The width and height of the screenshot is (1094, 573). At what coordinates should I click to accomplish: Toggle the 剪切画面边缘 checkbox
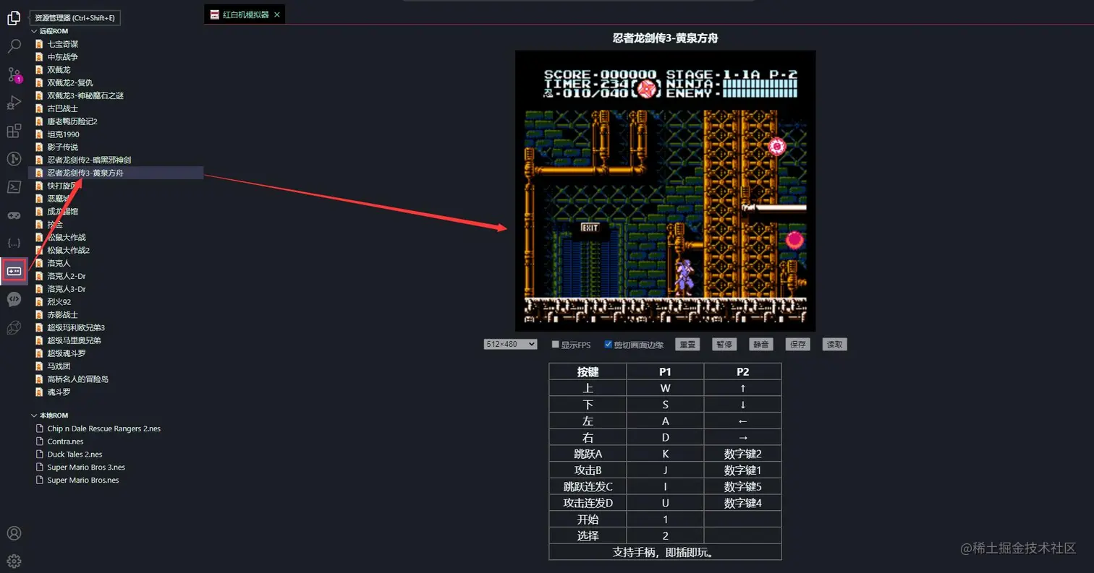coord(608,344)
